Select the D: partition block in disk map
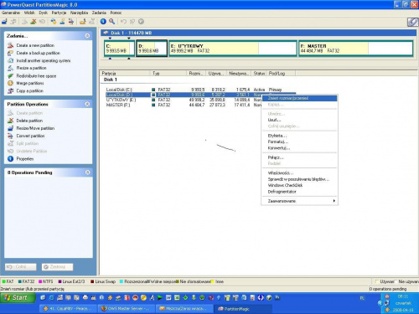Screen dimensions: 419x314 (152, 49)
